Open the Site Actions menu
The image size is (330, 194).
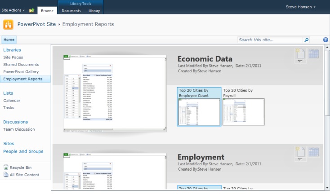(x=13, y=10)
